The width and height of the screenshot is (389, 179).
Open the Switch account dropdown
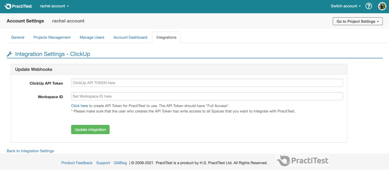point(346,6)
